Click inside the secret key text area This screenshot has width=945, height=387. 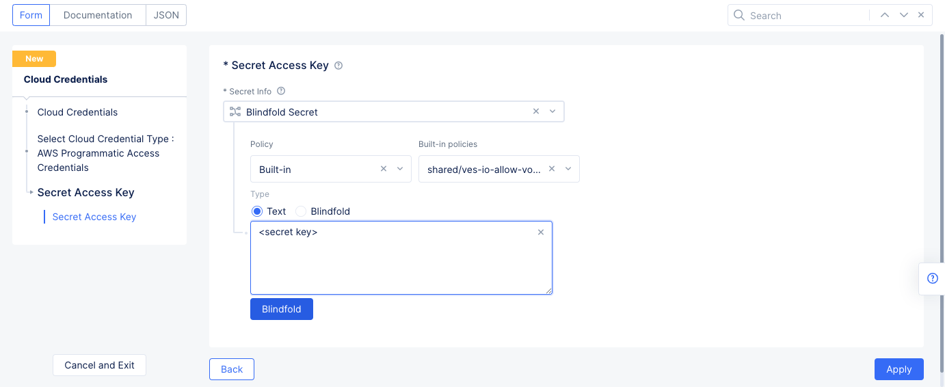click(397, 263)
